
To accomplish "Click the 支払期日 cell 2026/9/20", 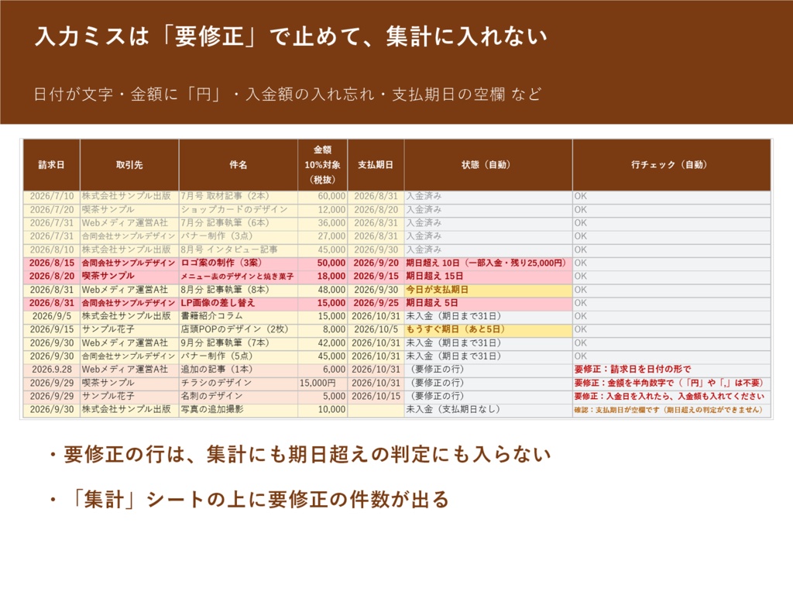I will (x=376, y=263).
